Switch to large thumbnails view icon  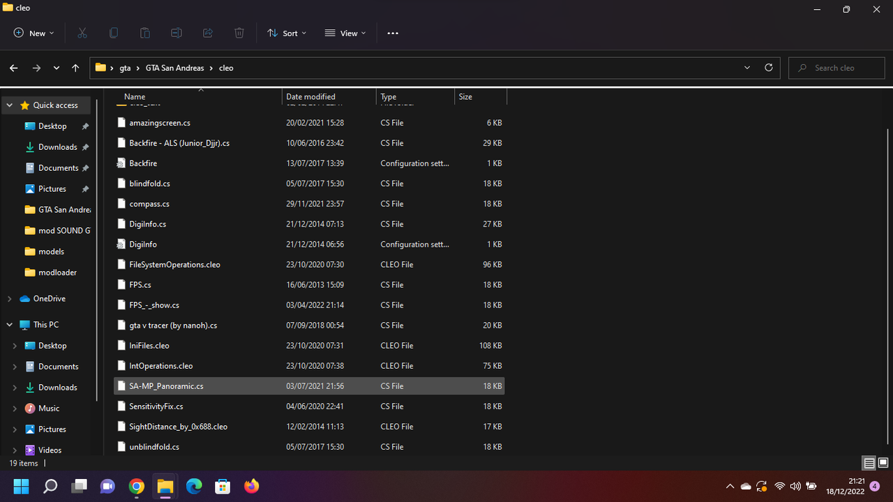(x=883, y=463)
